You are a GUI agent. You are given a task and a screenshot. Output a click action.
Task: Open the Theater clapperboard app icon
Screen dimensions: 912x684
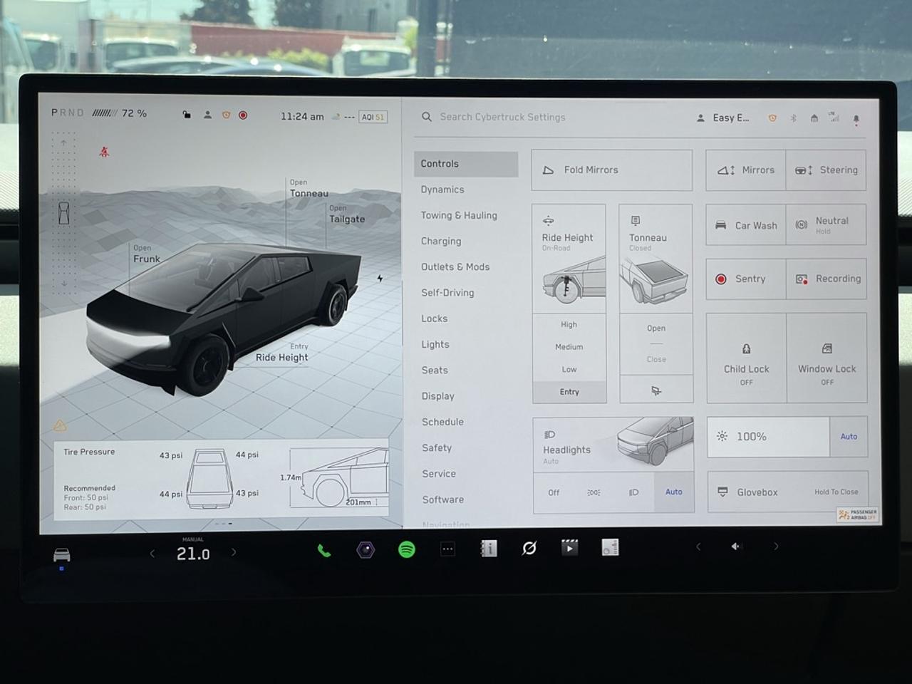pyautogui.click(x=569, y=547)
